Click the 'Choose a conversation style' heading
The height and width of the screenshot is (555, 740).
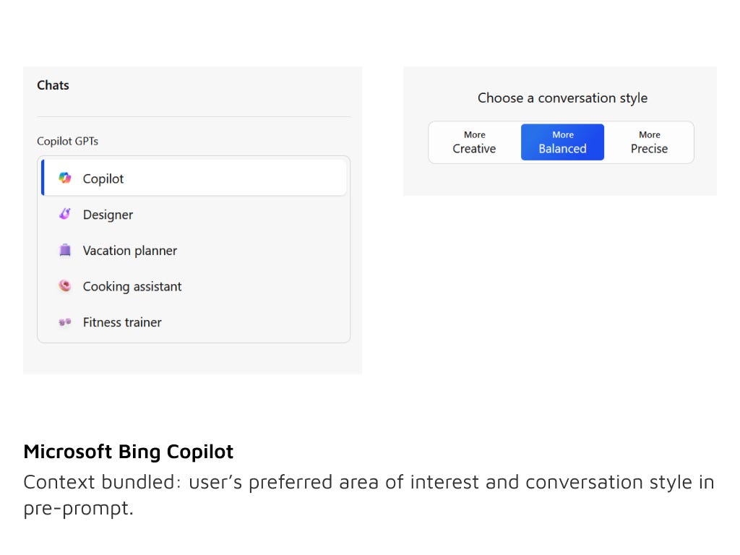(562, 98)
